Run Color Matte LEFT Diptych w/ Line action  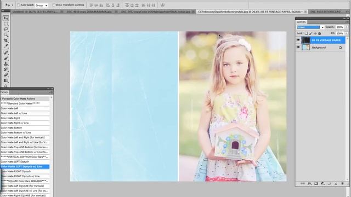(x=25, y=166)
